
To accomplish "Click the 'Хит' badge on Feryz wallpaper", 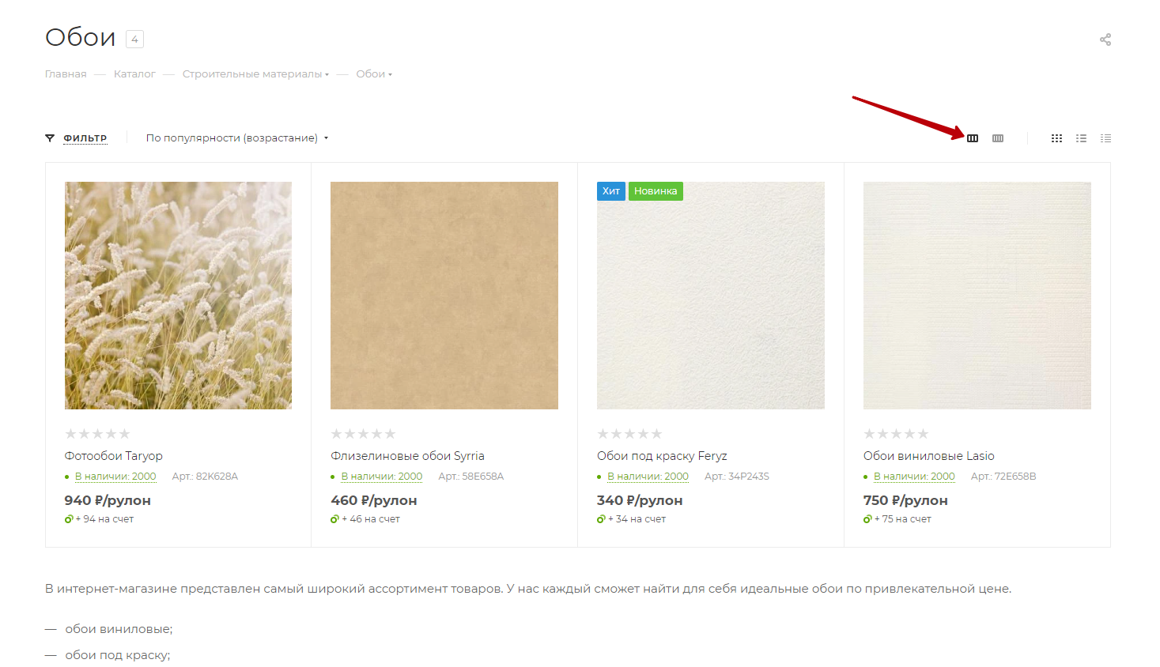I will (x=610, y=191).
